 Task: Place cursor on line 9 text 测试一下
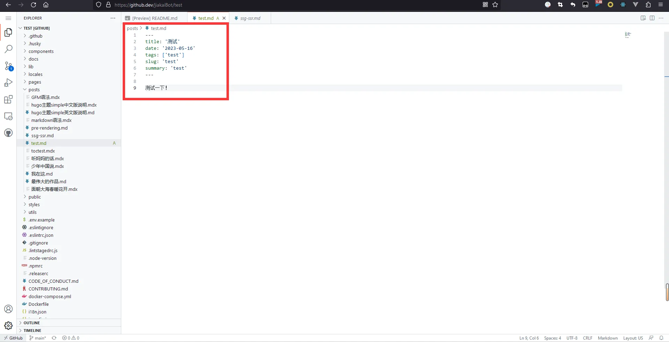click(x=156, y=88)
